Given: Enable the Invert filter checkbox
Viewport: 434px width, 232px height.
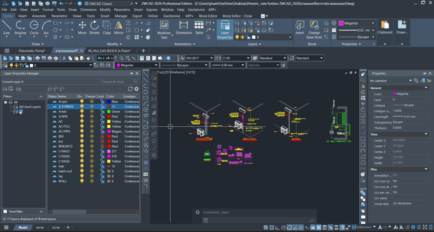Looking at the screenshot, I should click(5, 211).
